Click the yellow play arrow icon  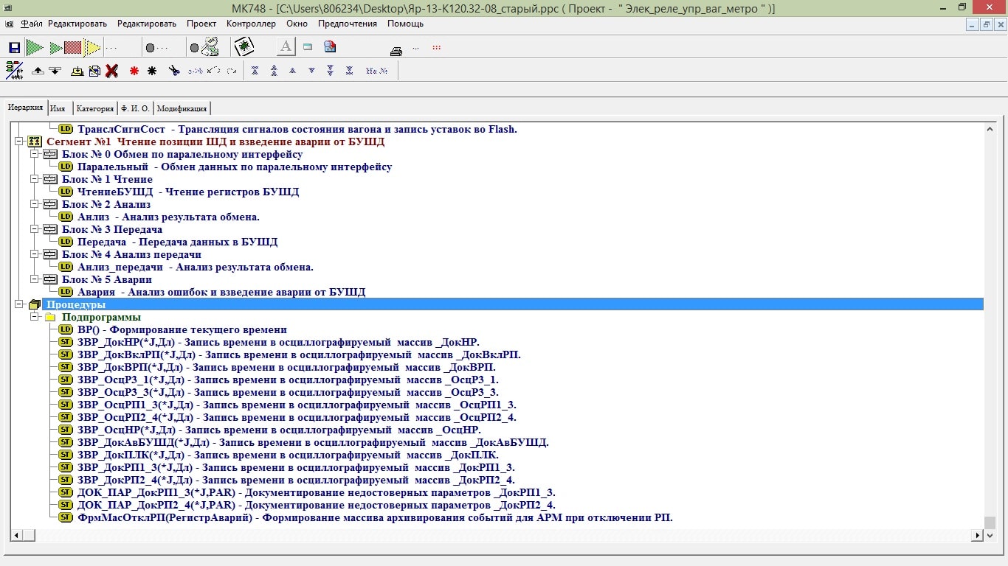coord(92,48)
